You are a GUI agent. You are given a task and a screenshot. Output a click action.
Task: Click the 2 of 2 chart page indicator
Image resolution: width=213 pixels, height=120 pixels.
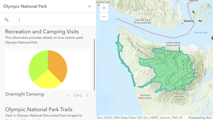pos(78,95)
